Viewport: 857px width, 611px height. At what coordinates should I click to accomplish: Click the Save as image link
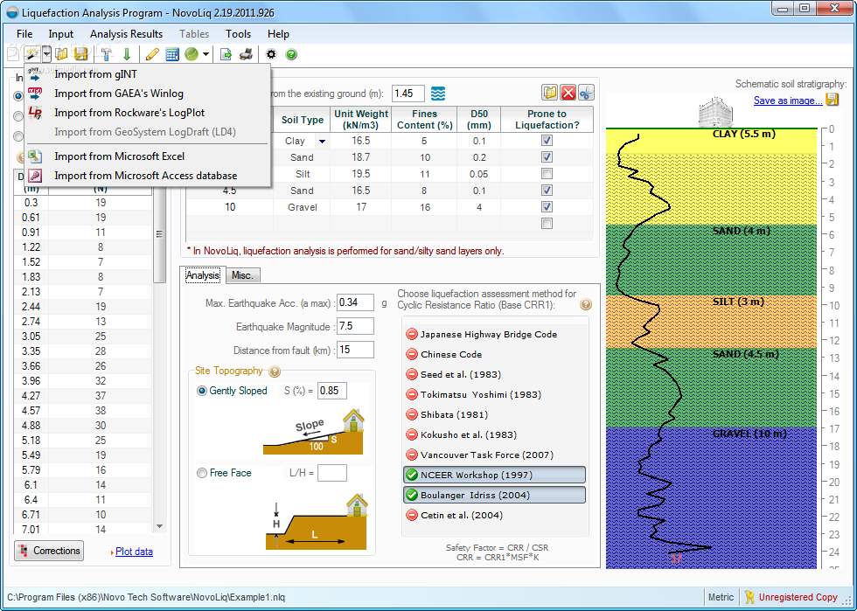tap(788, 101)
